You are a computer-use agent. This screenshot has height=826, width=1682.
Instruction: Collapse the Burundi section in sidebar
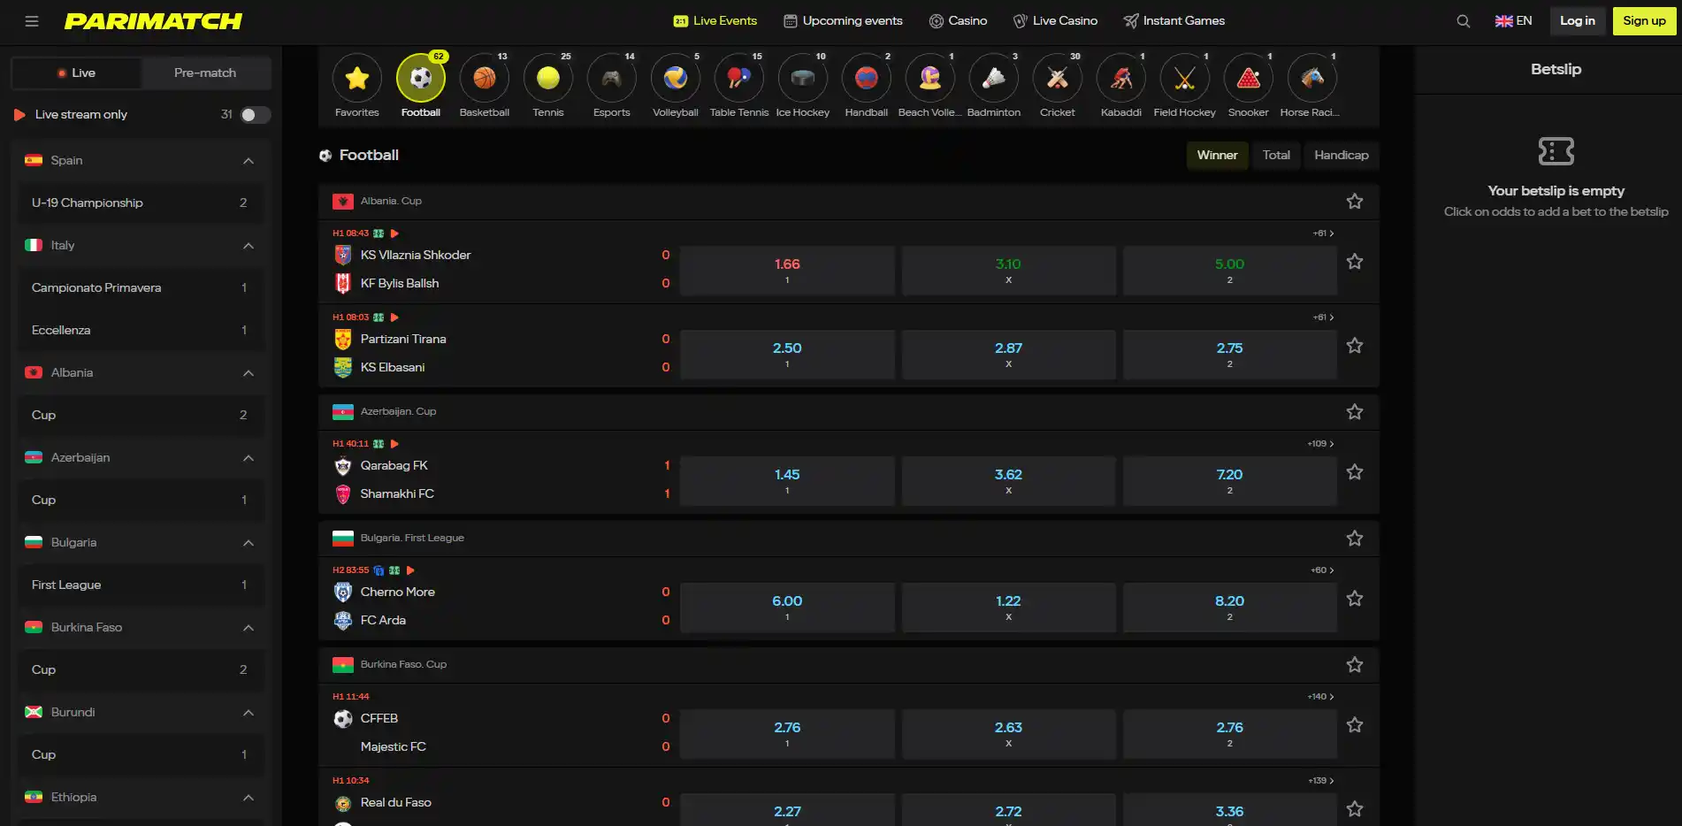pos(248,713)
